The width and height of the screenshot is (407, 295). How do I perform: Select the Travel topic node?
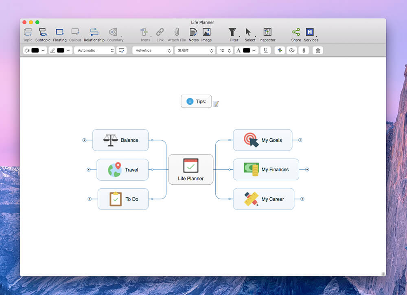pos(123,170)
